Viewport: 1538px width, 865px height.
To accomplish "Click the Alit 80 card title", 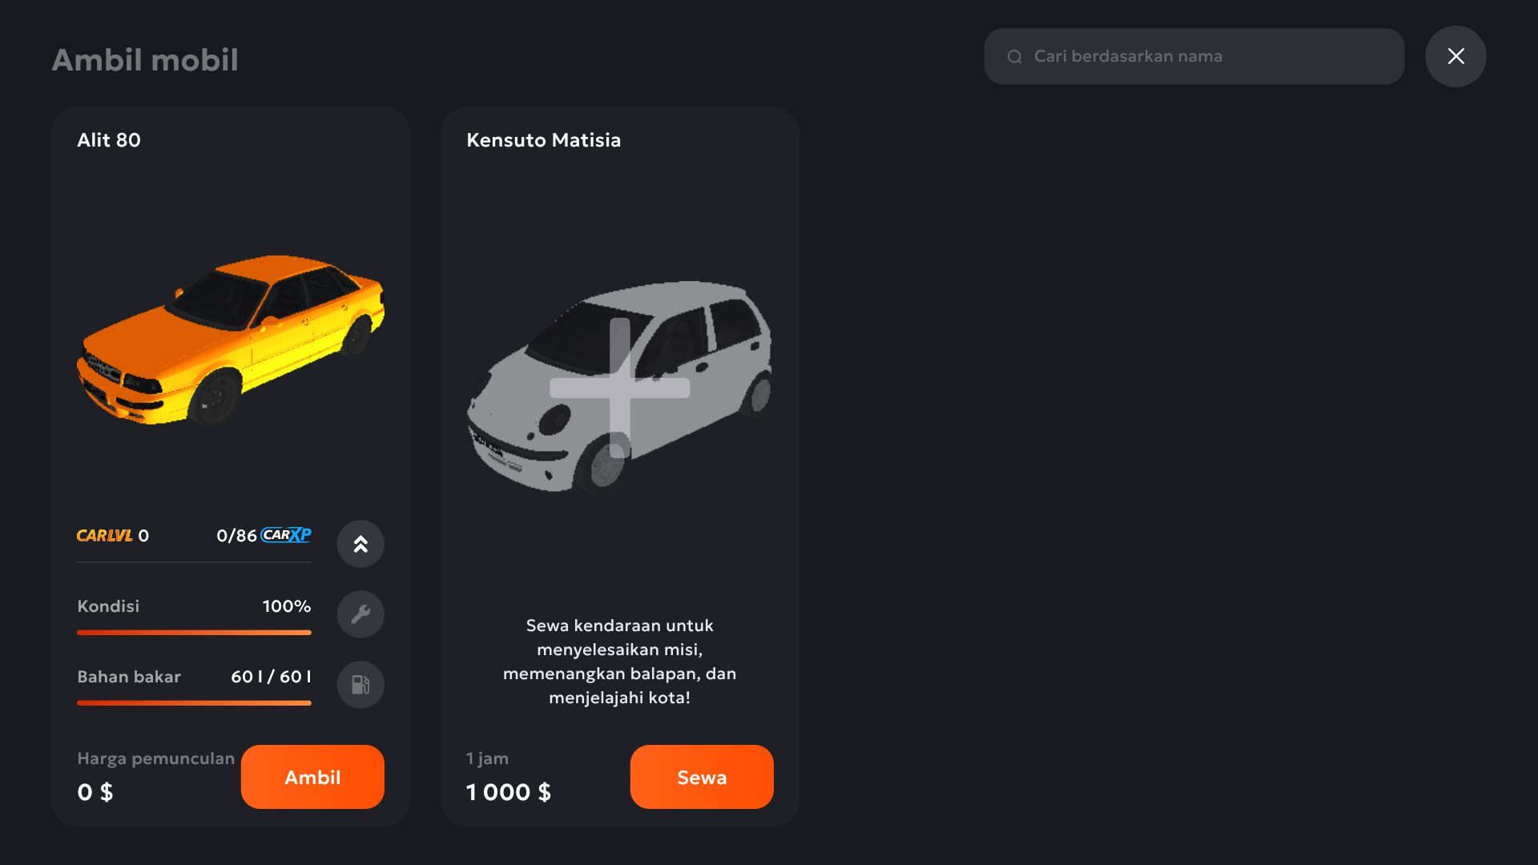I will tap(109, 140).
